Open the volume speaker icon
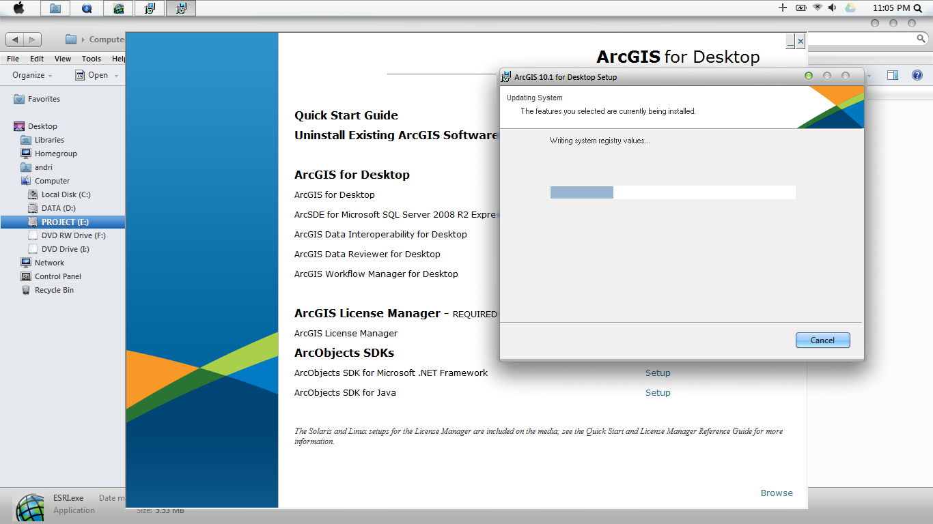 pyautogui.click(x=832, y=8)
